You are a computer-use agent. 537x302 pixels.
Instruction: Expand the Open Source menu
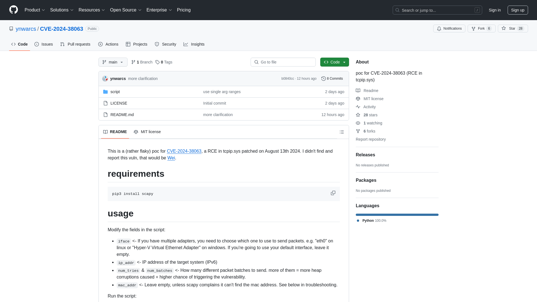point(126,10)
